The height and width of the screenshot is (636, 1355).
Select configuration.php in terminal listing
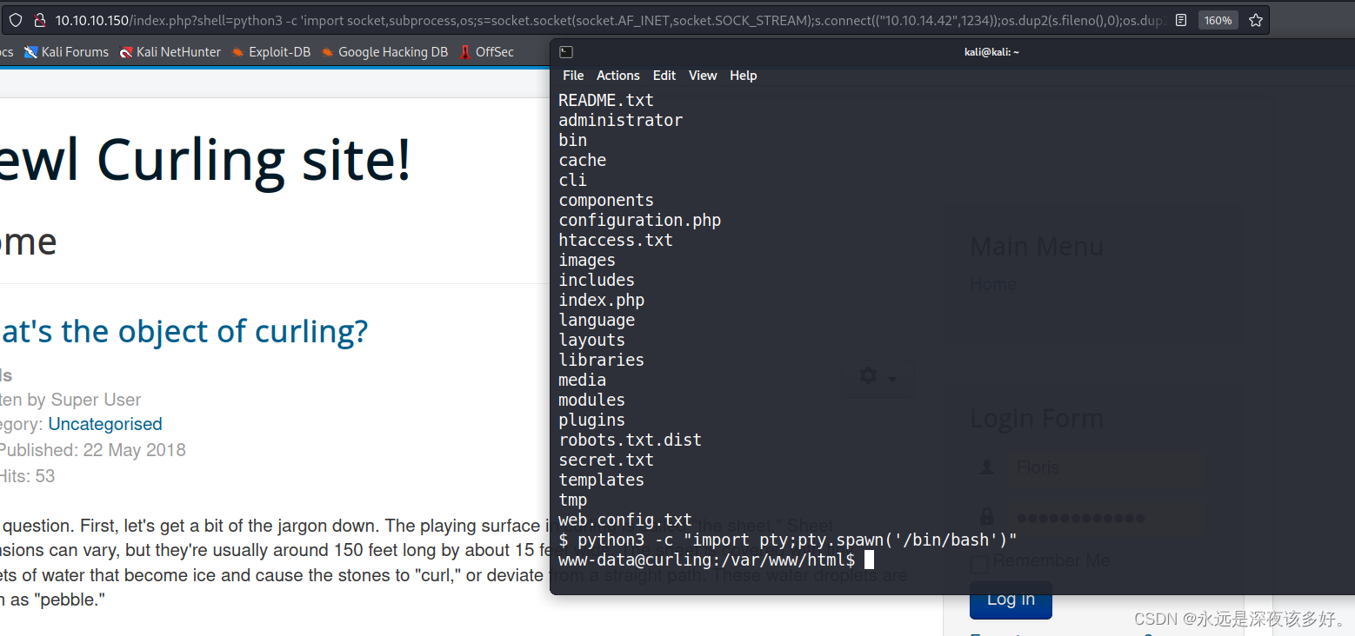639,220
